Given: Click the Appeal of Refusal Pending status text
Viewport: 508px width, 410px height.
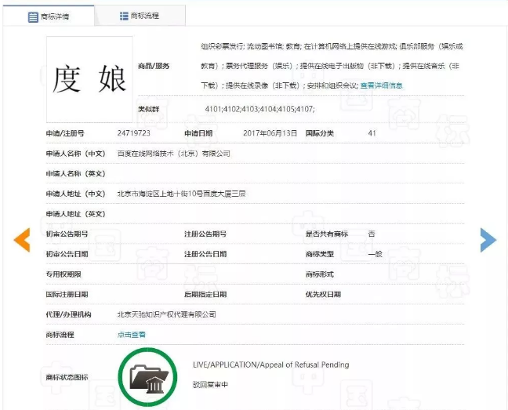Looking at the screenshot, I should point(270,365).
